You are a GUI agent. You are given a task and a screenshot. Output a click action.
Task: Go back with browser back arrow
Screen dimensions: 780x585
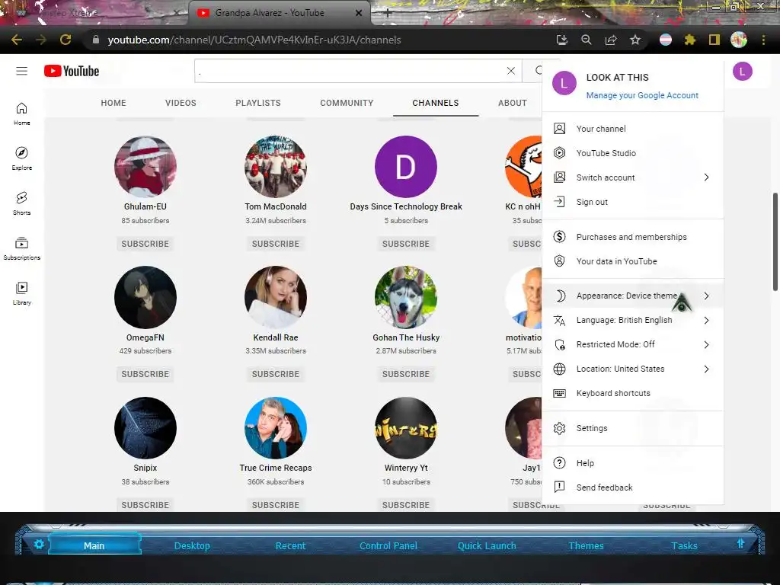point(17,40)
